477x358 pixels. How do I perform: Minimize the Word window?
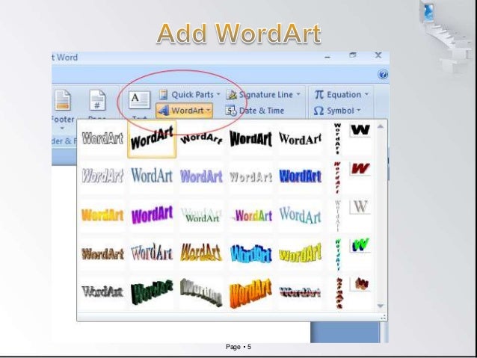coord(327,57)
